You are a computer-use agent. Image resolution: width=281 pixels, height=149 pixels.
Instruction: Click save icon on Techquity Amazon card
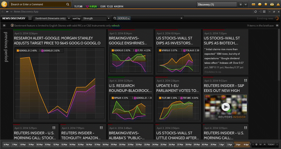click(x=101, y=128)
